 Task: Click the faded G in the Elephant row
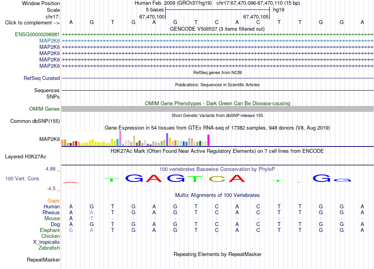pyautogui.click(x=71, y=230)
